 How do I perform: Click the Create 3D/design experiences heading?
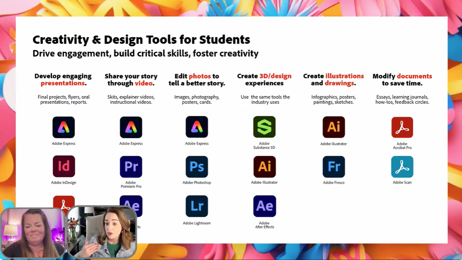click(264, 80)
